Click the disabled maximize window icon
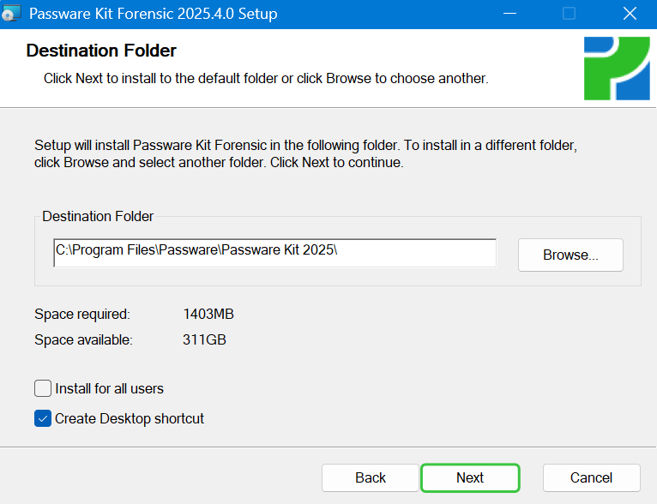Image resolution: width=657 pixels, height=504 pixels. pos(569,14)
